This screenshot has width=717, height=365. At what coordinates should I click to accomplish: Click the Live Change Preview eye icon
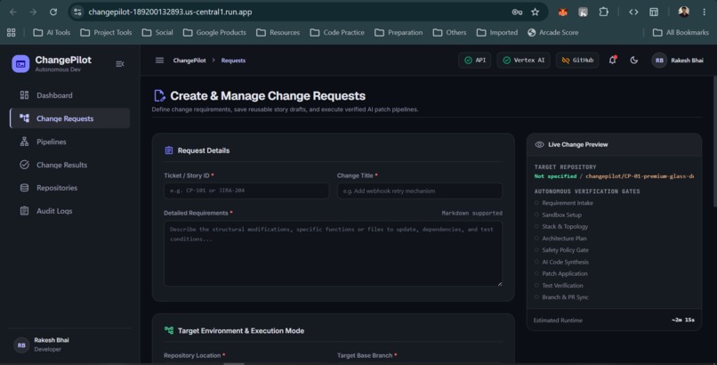(539, 144)
